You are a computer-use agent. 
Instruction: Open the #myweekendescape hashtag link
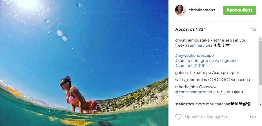(194, 55)
